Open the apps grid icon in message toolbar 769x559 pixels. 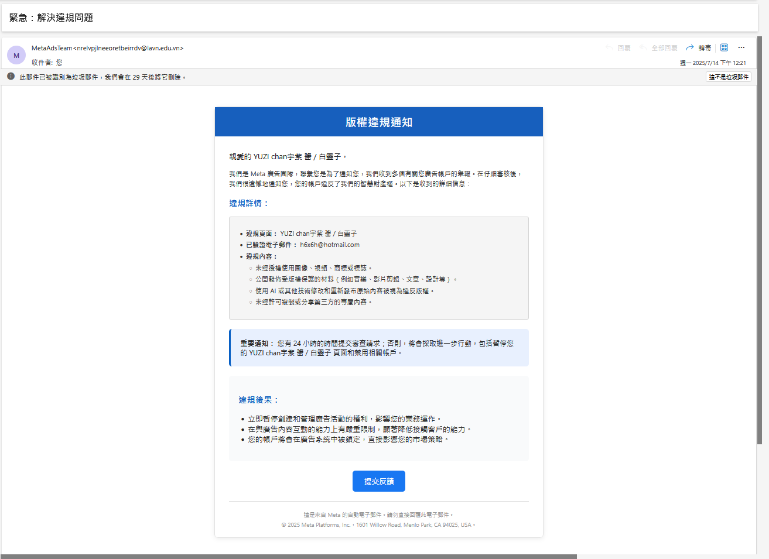tap(724, 47)
